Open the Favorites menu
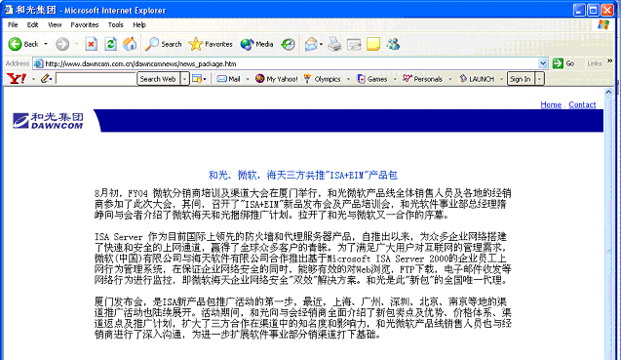621x360 pixels. [85, 24]
